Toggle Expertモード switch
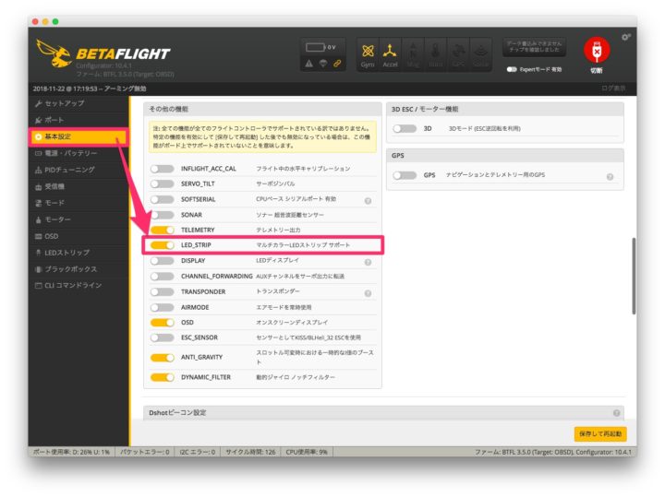 click(511, 69)
